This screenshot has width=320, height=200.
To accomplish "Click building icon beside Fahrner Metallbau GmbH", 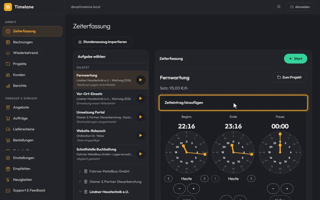I will pos(86,171).
